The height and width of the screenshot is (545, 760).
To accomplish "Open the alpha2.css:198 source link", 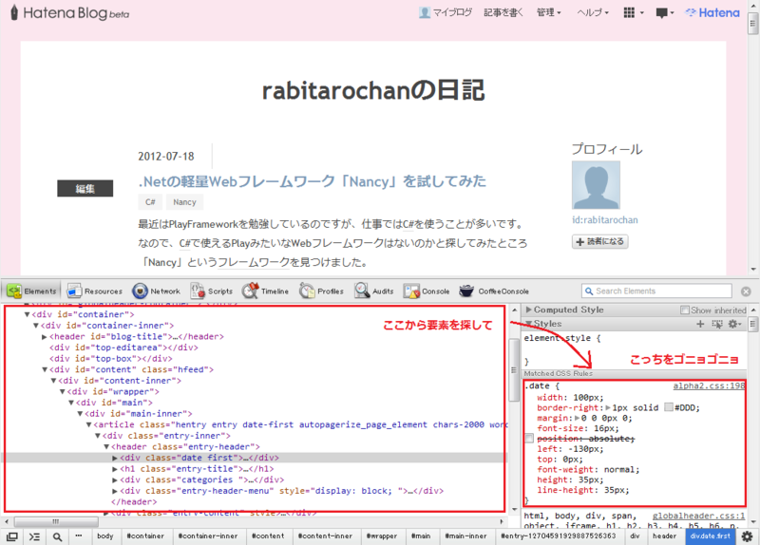I will pos(709,386).
